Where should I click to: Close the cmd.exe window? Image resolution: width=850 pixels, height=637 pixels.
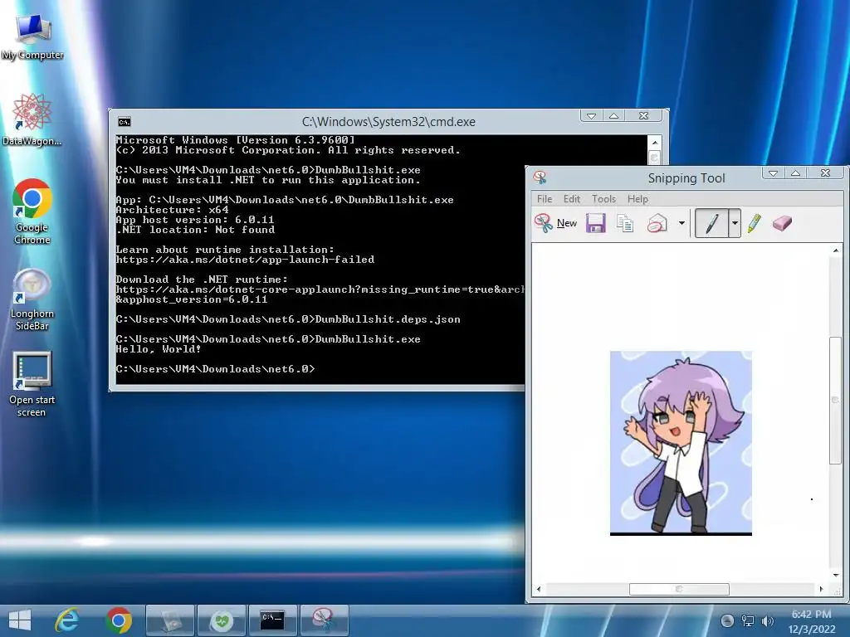643,116
